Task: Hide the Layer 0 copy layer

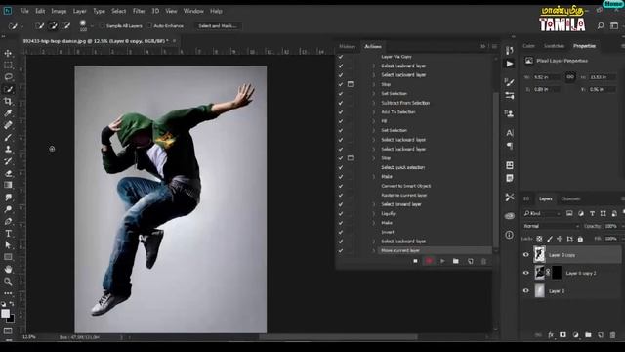Action: coord(526,254)
